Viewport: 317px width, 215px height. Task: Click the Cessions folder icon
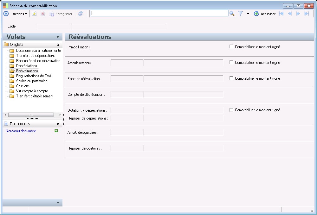pyautogui.click(x=12, y=86)
